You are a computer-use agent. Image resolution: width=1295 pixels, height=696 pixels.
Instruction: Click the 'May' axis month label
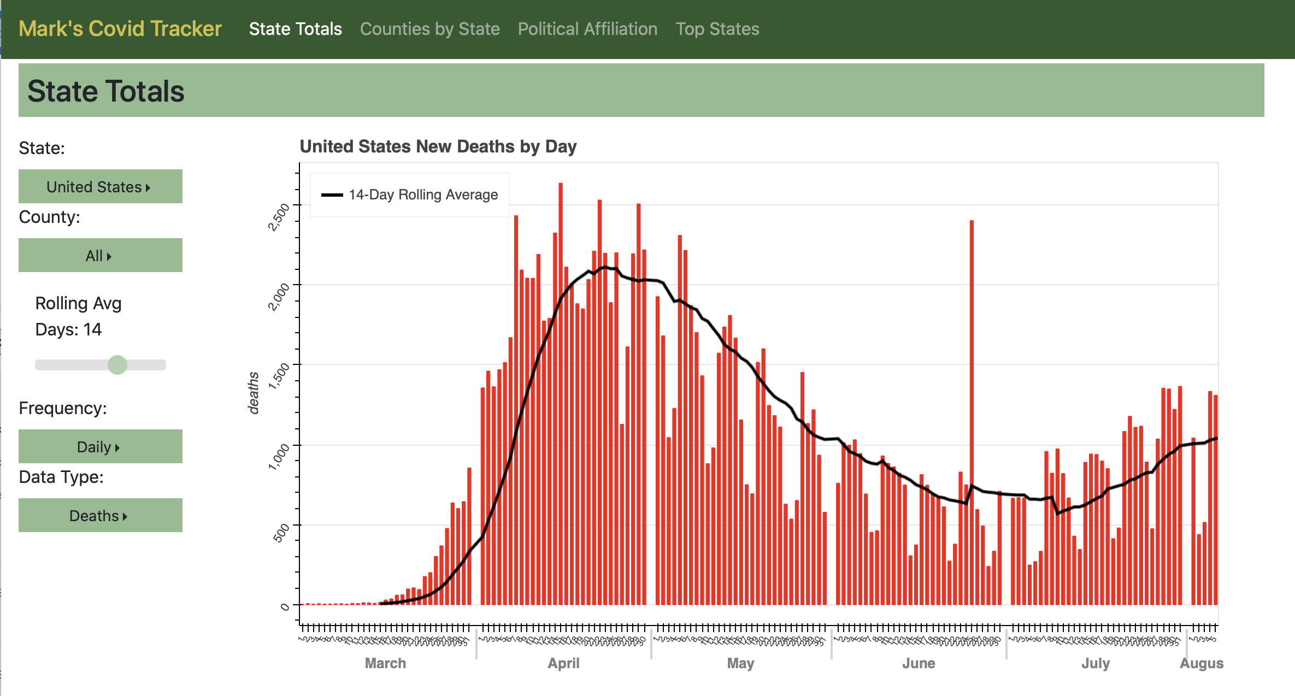740,663
